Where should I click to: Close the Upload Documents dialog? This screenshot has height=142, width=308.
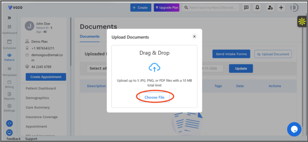pyautogui.click(x=194, y=36)
